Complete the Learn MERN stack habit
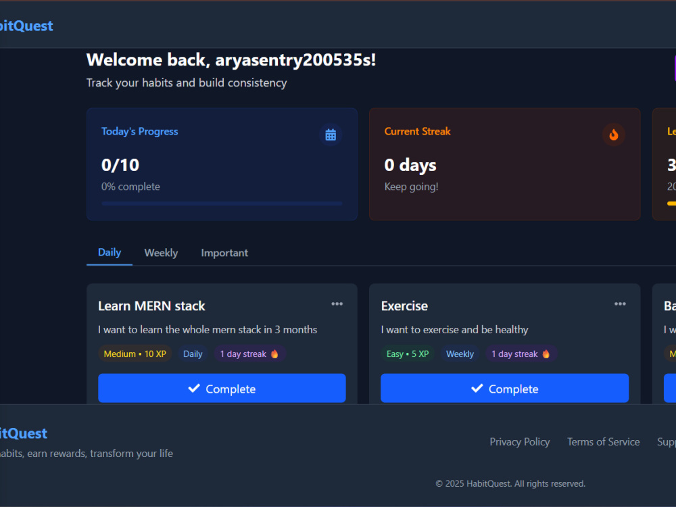This screenshot has width=676, height=507. (x=222, y=389)
